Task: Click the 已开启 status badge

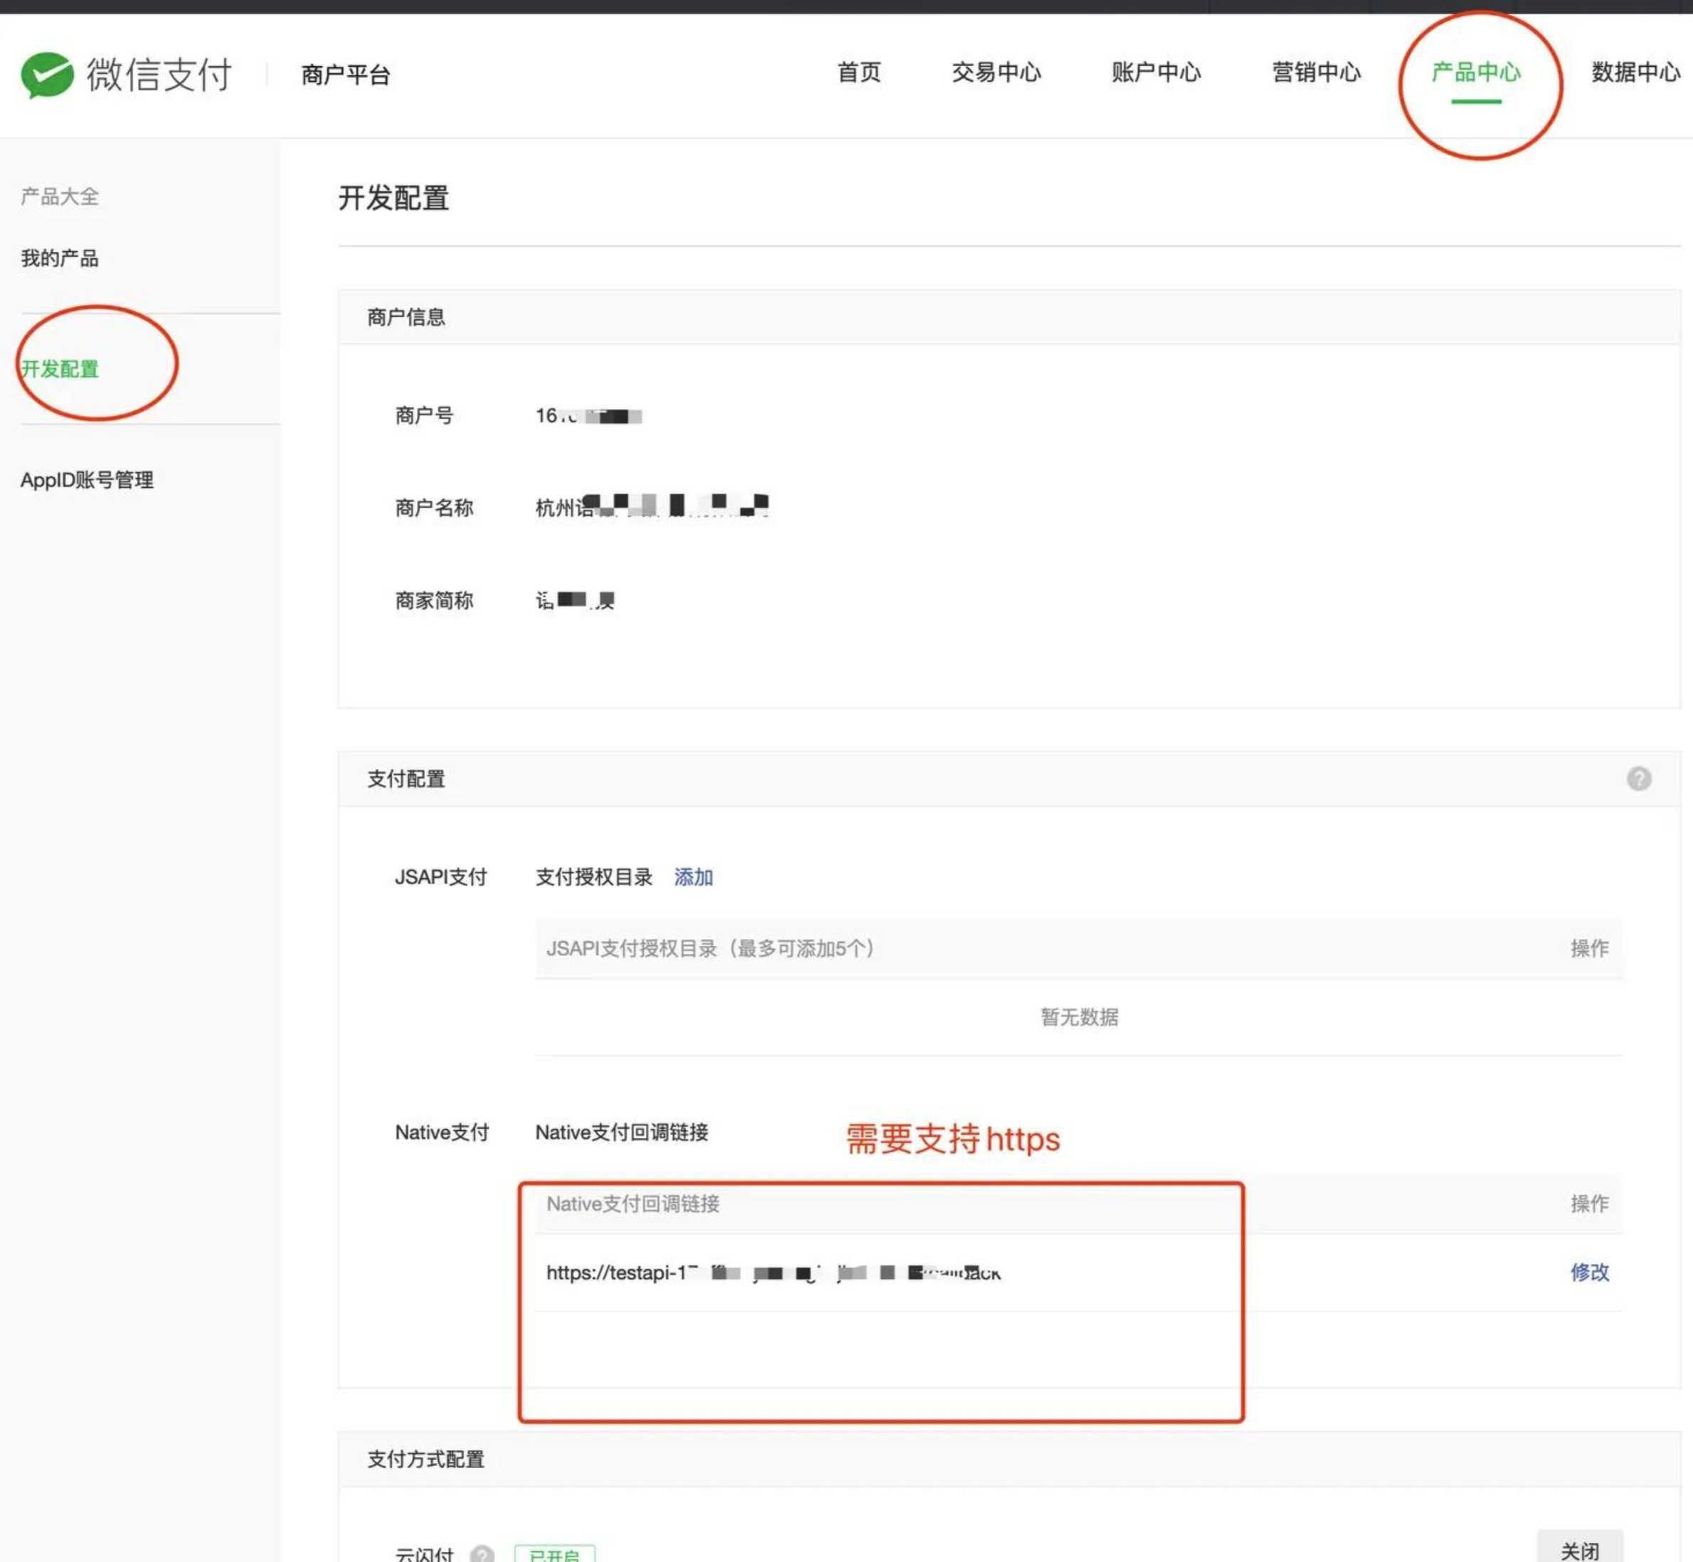Action: coord(554,1553)
